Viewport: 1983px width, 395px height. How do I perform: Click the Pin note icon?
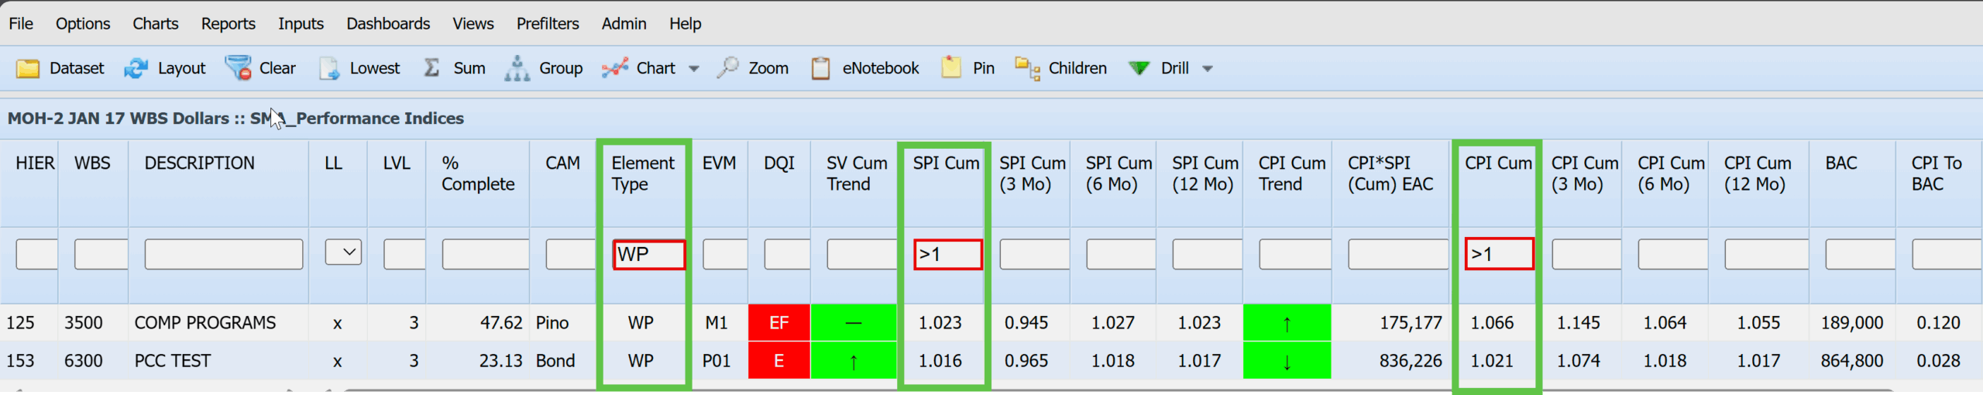951,68
